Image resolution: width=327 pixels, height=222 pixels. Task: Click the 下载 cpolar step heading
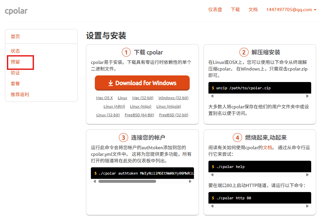pos(148,52)
